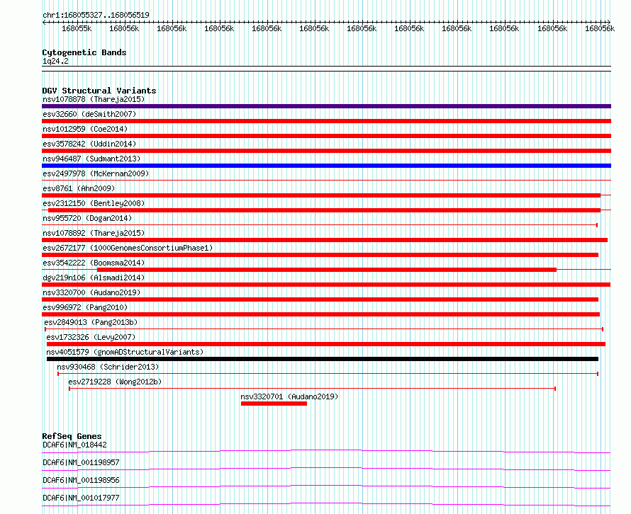Click the black bar under nsv4051579
This screenshot has width=631, height=514.
[x=323, y=359]
